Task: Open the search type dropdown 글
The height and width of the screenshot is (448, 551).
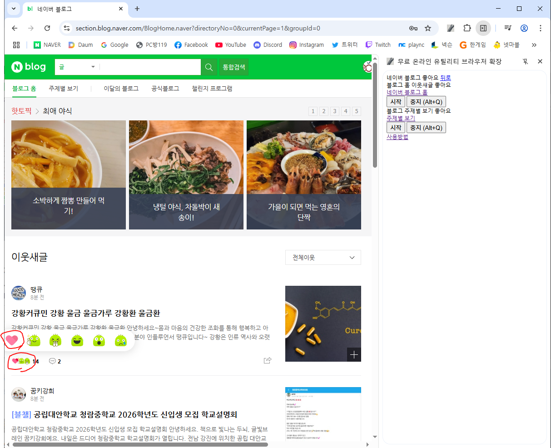Action: pyautogui.click(x=77, y=67)
